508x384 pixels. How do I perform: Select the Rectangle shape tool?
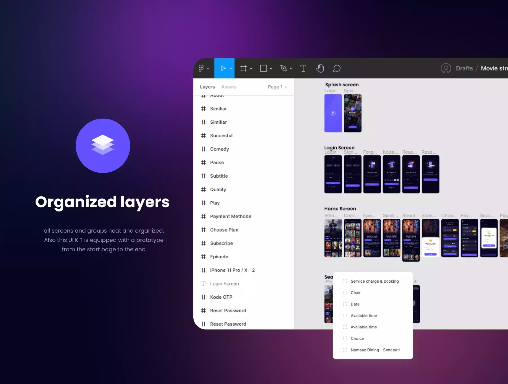click(263, 68)
